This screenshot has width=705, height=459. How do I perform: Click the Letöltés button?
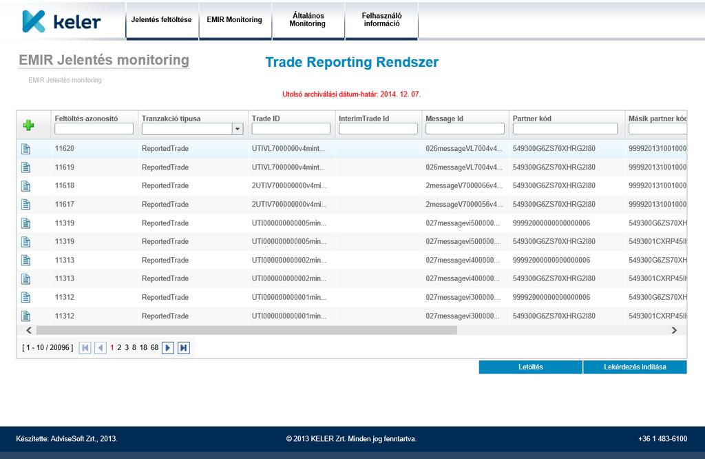coord(531,367)
